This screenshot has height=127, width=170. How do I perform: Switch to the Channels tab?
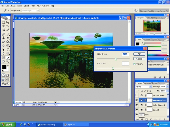(148, 83)
